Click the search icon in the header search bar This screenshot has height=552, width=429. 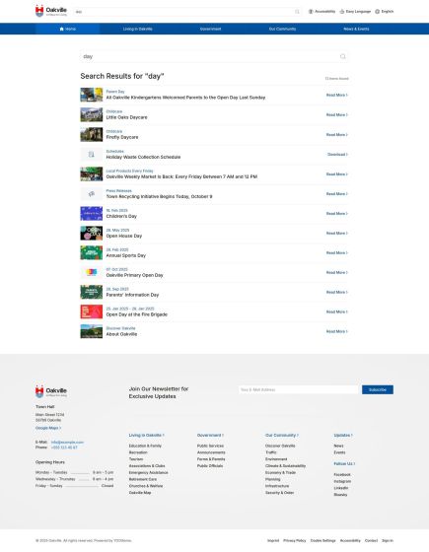[297, 12]
